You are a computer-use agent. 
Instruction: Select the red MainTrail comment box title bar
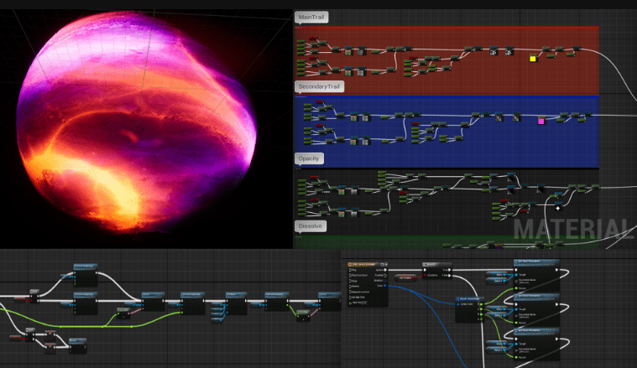[446, 28]
